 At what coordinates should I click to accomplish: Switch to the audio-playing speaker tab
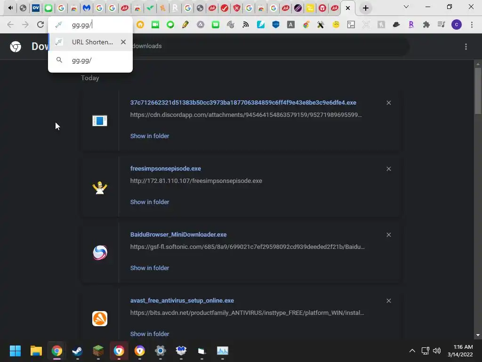(x=10, y=8)
